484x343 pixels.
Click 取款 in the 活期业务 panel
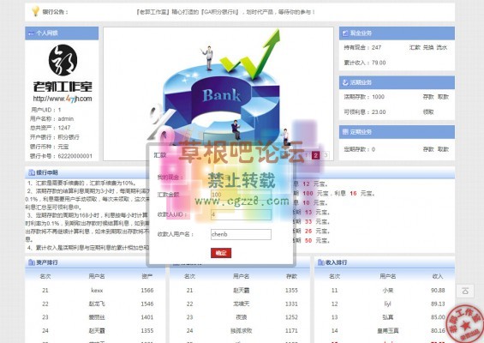pos(443,97)
